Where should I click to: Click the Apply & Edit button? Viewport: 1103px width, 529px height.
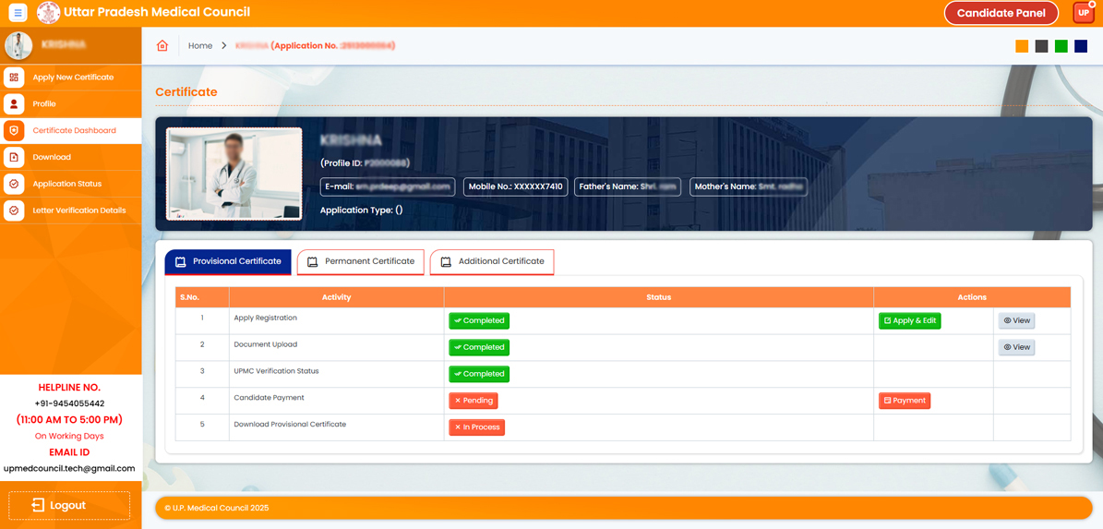[909, 321]
